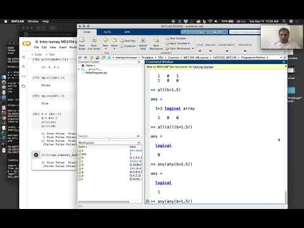304x228 pixels.
Task: Click the first logical link after all(all(b>1.5))
Action: pos(163,146)
